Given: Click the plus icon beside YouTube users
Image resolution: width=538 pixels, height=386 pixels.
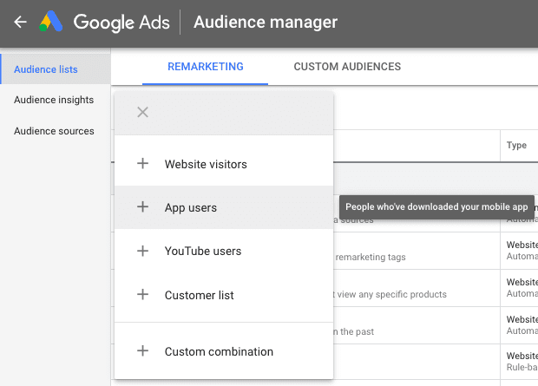Looking at the screenshot, I should [143, 251].
